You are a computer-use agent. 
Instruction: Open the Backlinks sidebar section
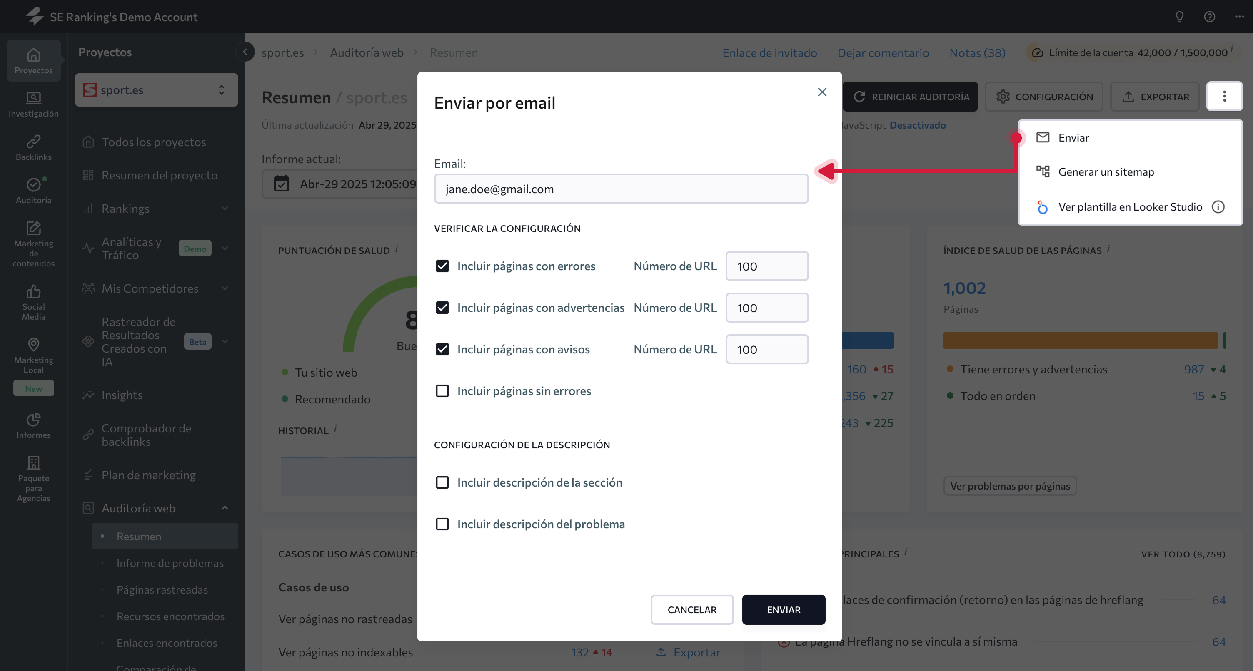click(x=34, y=147)
